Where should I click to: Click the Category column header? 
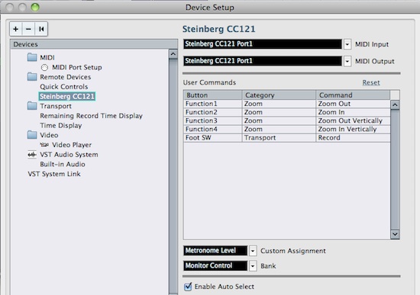tap(279, 95)
